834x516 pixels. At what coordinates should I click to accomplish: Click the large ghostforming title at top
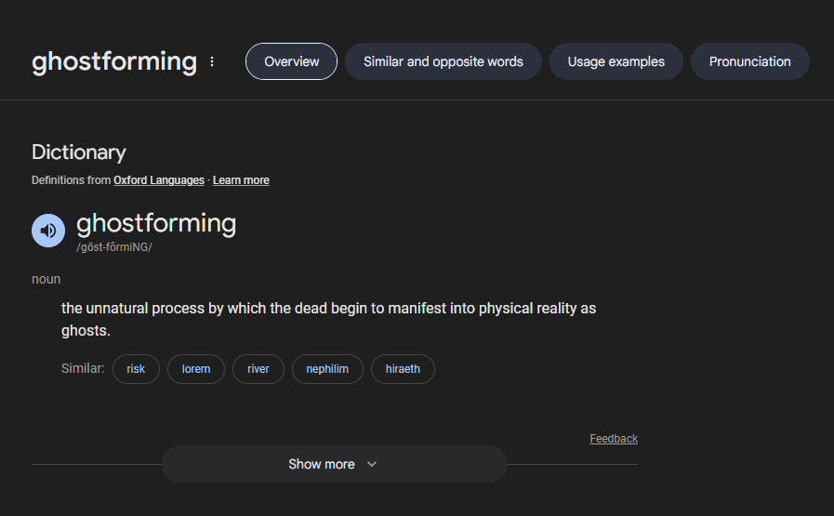point(114,61)
